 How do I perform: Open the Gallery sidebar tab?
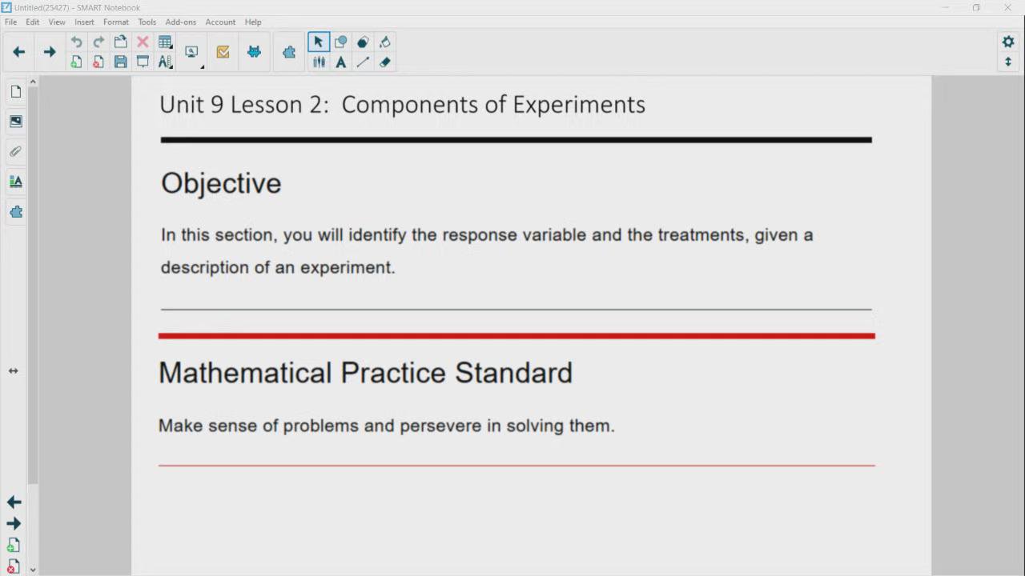point(15,122)
